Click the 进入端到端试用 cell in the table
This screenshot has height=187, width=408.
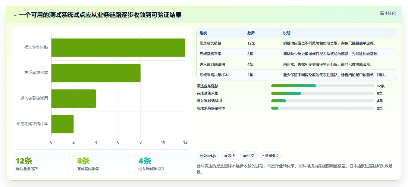[212, 64]
